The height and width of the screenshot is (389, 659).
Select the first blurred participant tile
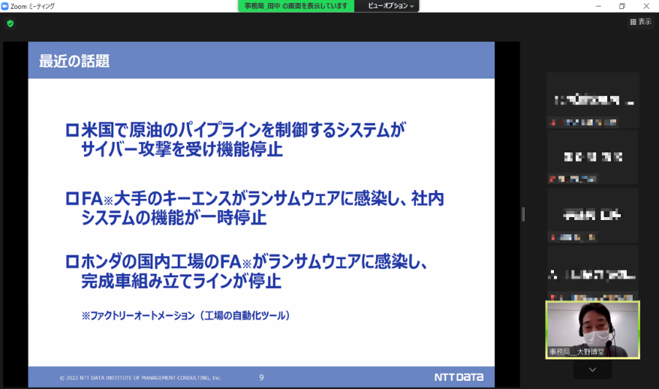click(592, 100)
